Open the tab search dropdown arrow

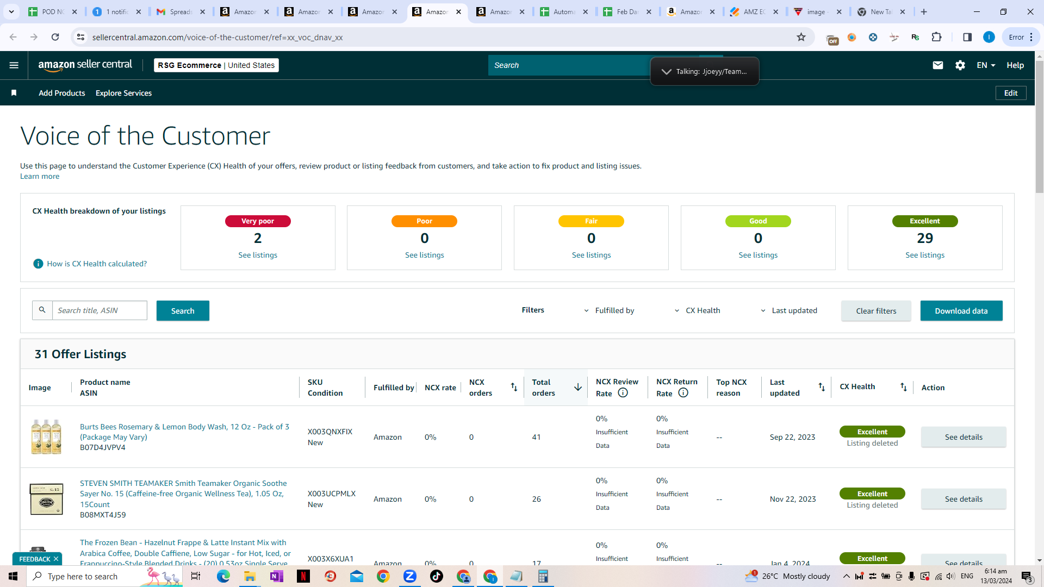(11, 11)
